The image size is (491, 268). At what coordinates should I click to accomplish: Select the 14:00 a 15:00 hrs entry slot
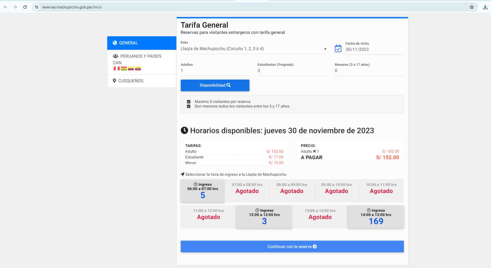pos(376,217)
